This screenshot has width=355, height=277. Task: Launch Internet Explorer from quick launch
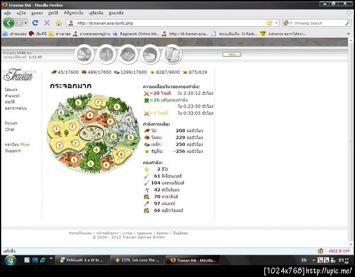click(x=43, y=260)
